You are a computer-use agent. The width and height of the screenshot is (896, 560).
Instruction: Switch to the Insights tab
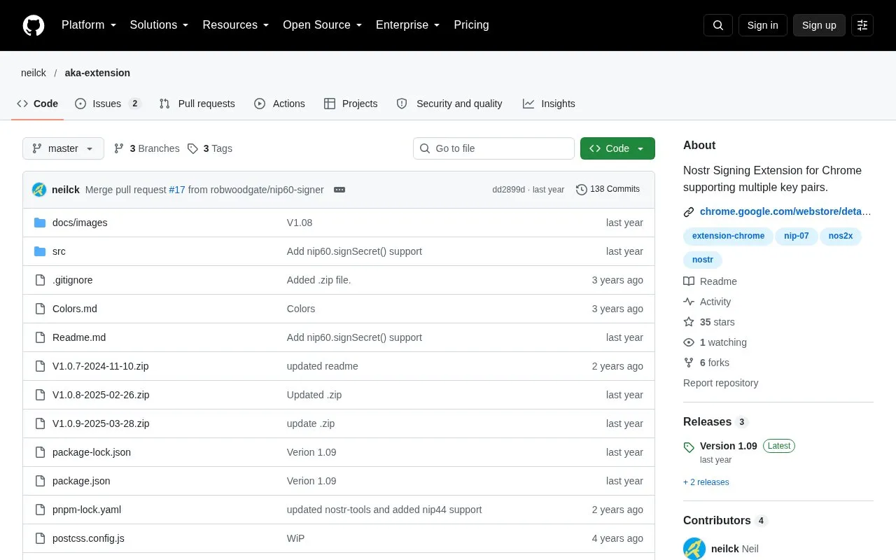click(x=549, y=104)
